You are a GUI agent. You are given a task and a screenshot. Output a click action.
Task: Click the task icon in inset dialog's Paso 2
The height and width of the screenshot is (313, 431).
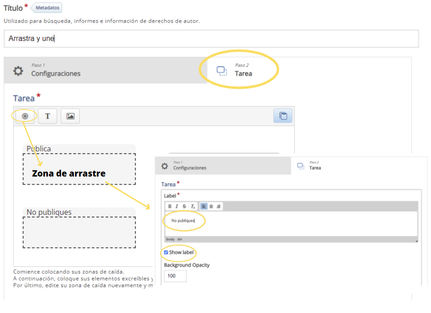(x=301, y=166)
